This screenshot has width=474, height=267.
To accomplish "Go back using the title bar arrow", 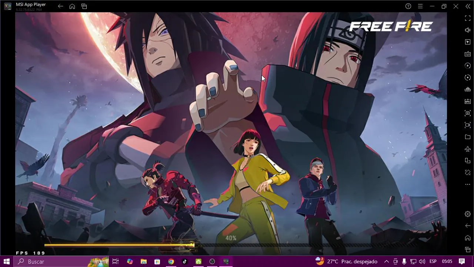I will [60, 6].
